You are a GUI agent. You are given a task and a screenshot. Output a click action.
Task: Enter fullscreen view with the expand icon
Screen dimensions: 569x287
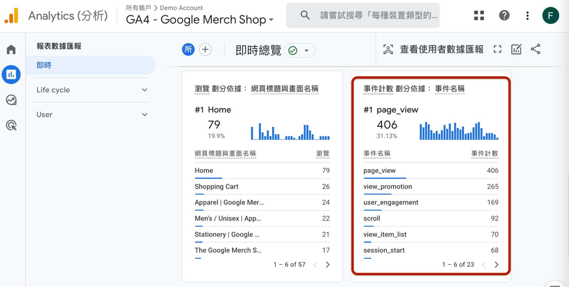click(497, 49)
